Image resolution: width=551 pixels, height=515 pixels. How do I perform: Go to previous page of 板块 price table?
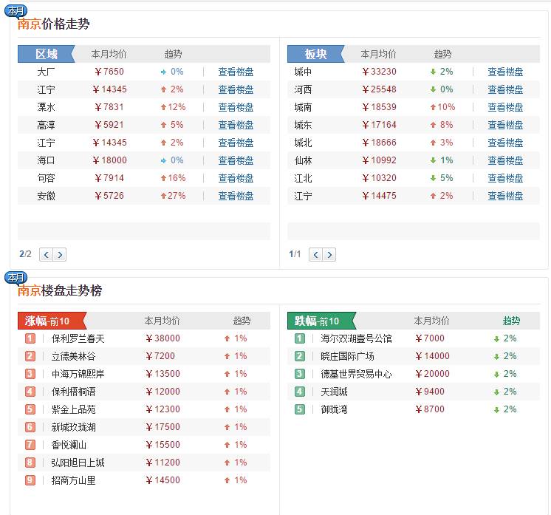tap(315, 254)
